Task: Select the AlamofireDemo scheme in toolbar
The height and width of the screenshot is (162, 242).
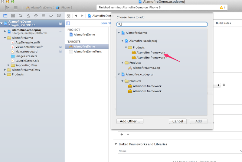Action: [x=39, y=8]
